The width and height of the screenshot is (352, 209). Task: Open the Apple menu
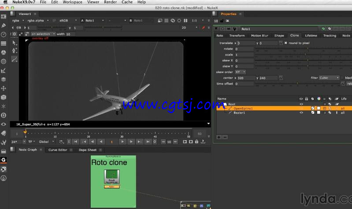[5, 2]
